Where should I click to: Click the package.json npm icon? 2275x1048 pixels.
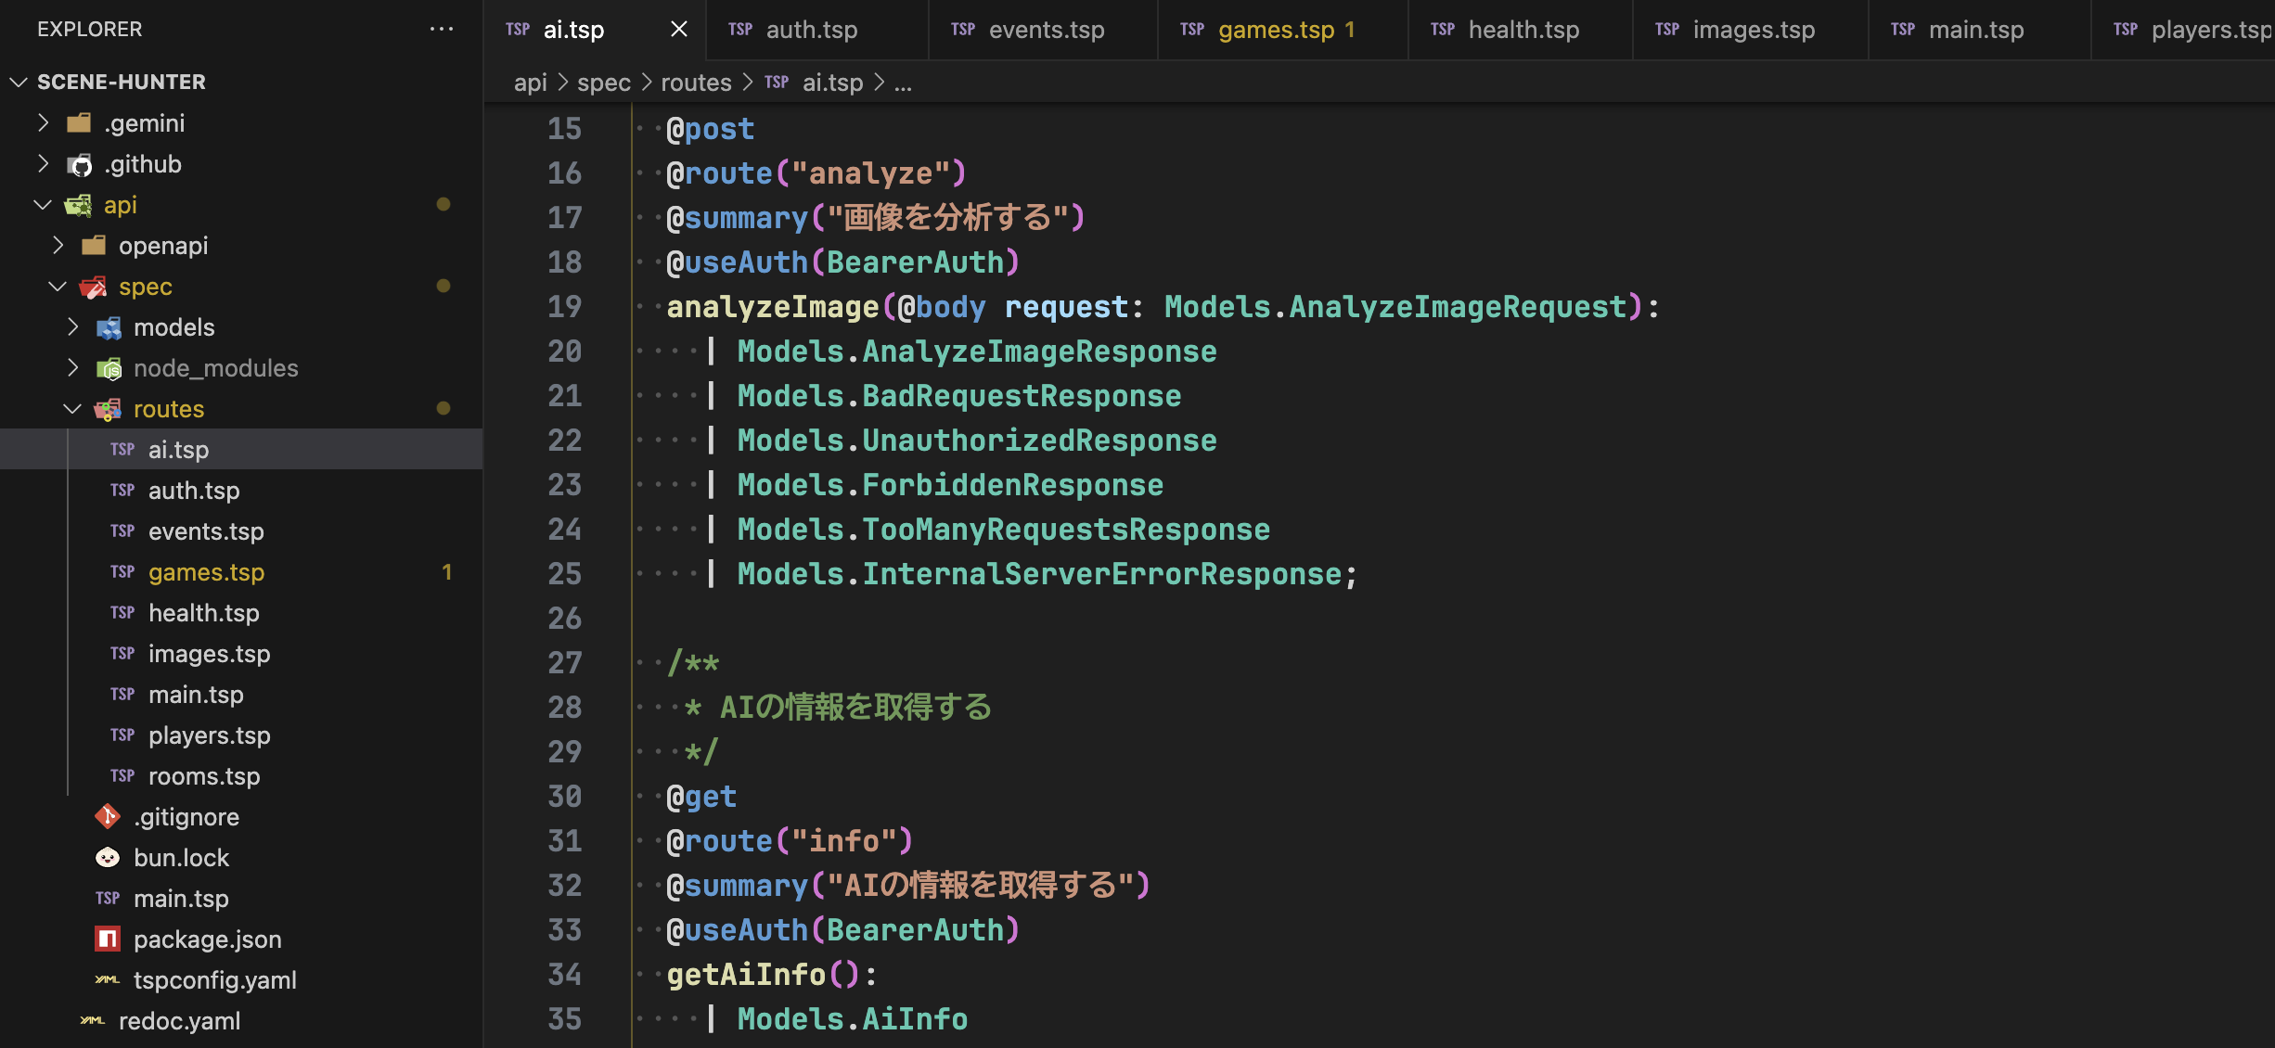coord(108,939)
